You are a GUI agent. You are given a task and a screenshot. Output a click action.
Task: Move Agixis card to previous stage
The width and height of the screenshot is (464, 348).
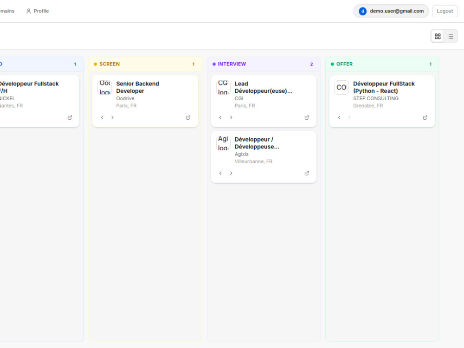[x=220, y=173]
